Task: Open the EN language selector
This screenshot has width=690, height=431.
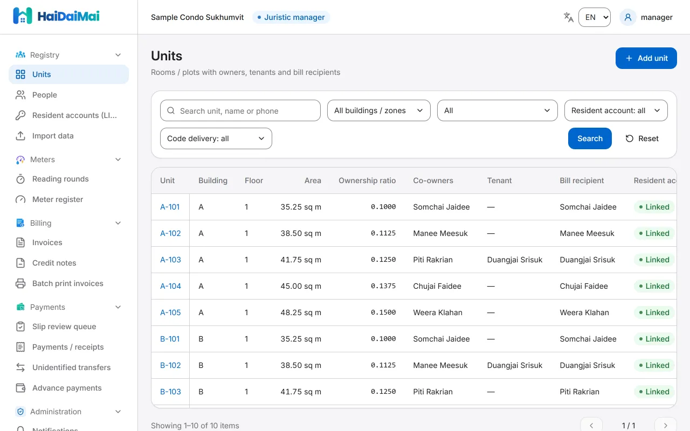Action: [595, 17]
